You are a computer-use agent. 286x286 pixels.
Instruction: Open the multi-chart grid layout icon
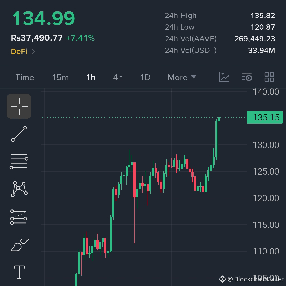[x=269, y=77]
